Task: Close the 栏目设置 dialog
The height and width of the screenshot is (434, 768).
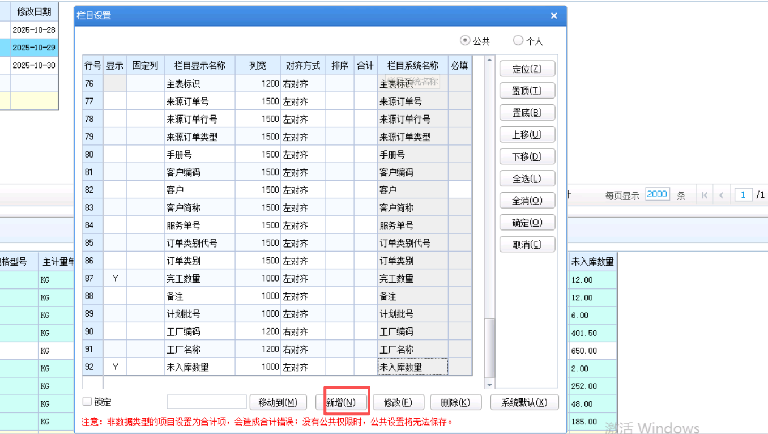Action: pyautogui.click(x=554, y=16)
